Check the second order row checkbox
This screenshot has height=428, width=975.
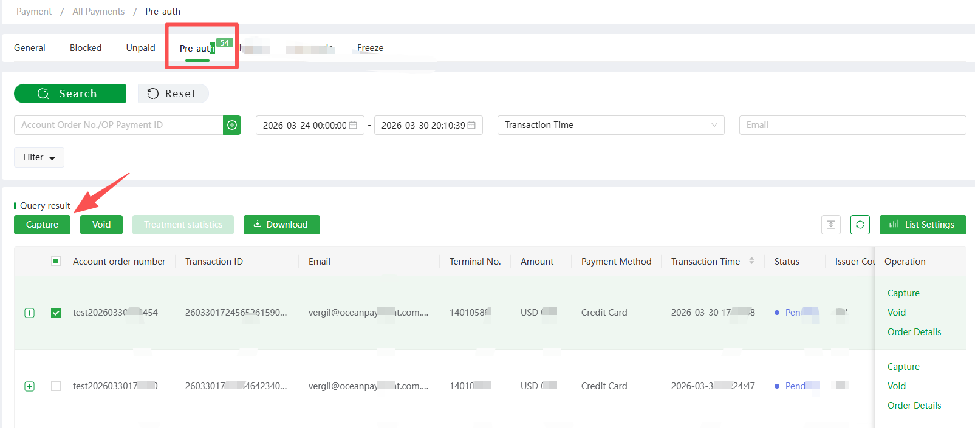point(56,386)
